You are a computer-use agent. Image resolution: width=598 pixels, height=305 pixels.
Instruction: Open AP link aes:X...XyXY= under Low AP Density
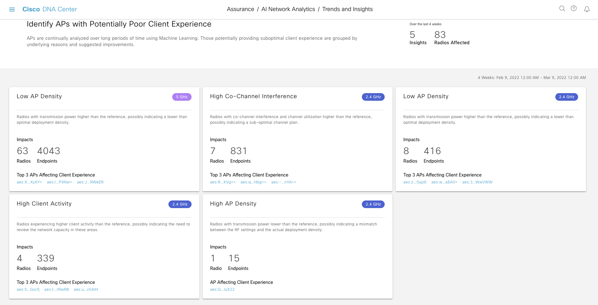point(29,182)
